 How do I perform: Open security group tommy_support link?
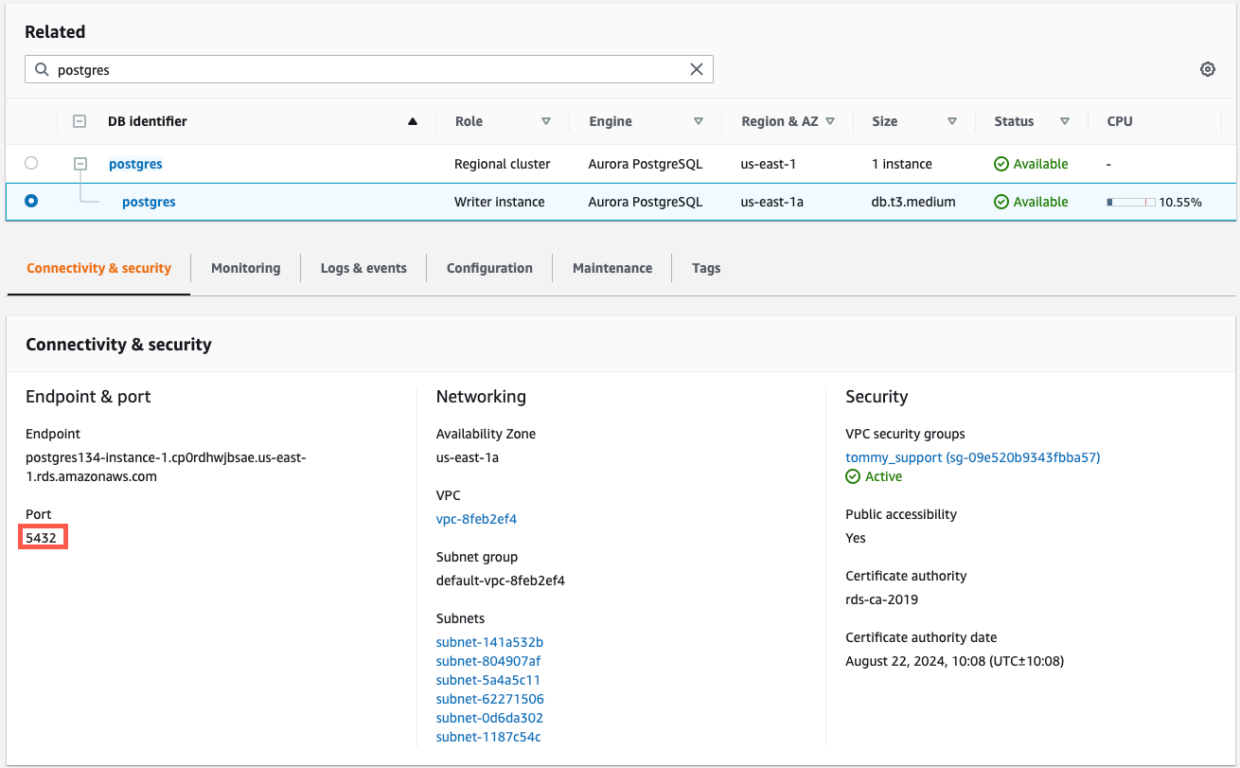coord(972,457)
